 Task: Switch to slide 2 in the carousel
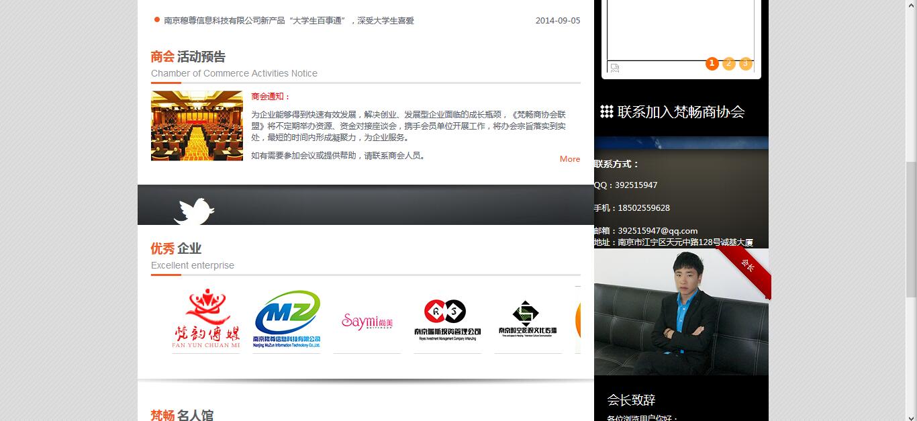pyautogui.click(x=729, y=63)
